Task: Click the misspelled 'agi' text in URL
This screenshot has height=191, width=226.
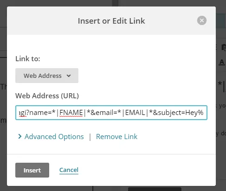Action: coord(23,113)
